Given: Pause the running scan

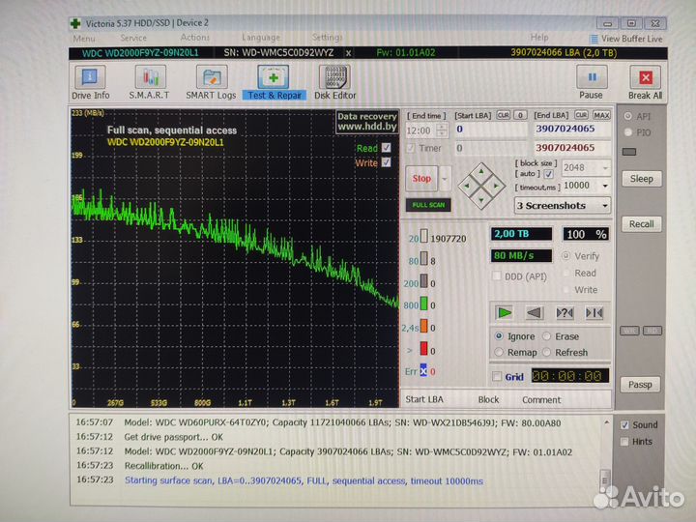Looking at the screenshot, I should pos(592,77).
